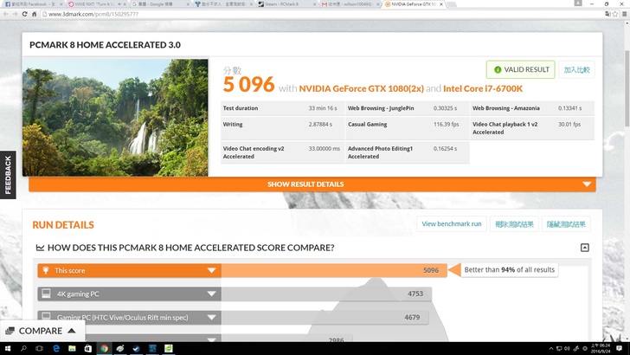630x355 pixels.
Task: Click NVIDIA GeForce GTX 1080(2x) link
Action: 361,88
